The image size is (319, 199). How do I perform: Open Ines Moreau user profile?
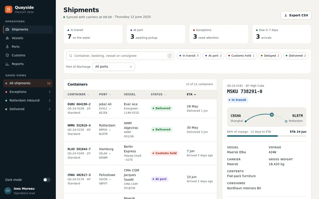coord(28,191)
